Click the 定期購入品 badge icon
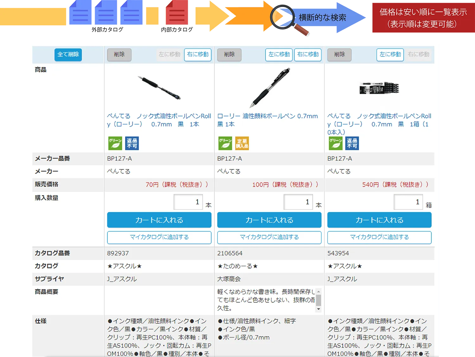The image size is (475, 357). (242, 143)
